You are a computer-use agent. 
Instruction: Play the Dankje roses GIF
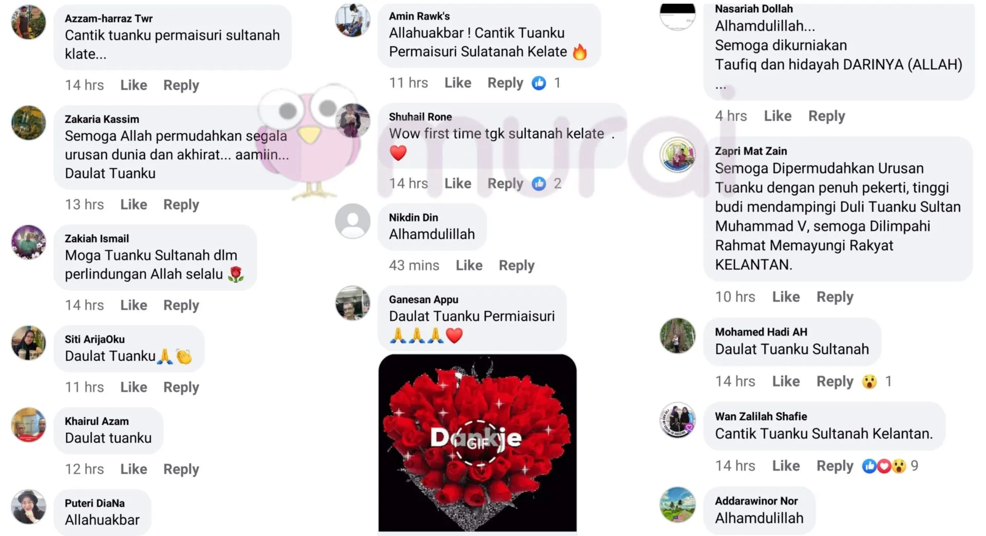click(478, 442)
